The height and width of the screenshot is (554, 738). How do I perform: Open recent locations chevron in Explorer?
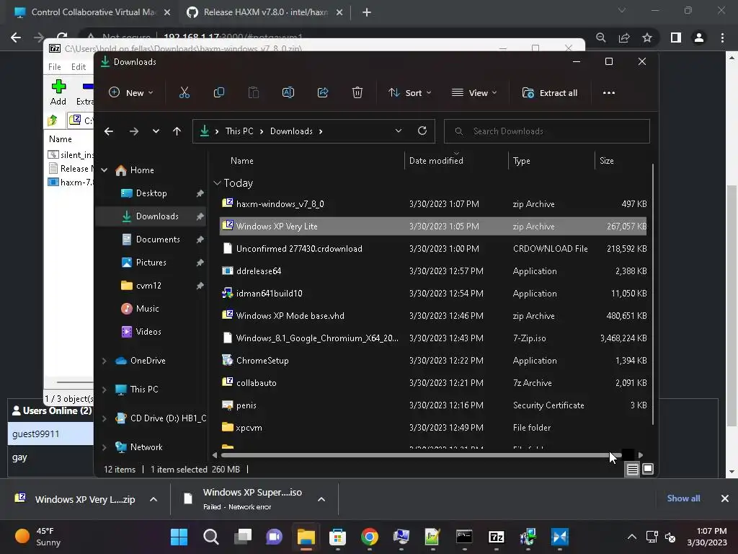[156, 131]
